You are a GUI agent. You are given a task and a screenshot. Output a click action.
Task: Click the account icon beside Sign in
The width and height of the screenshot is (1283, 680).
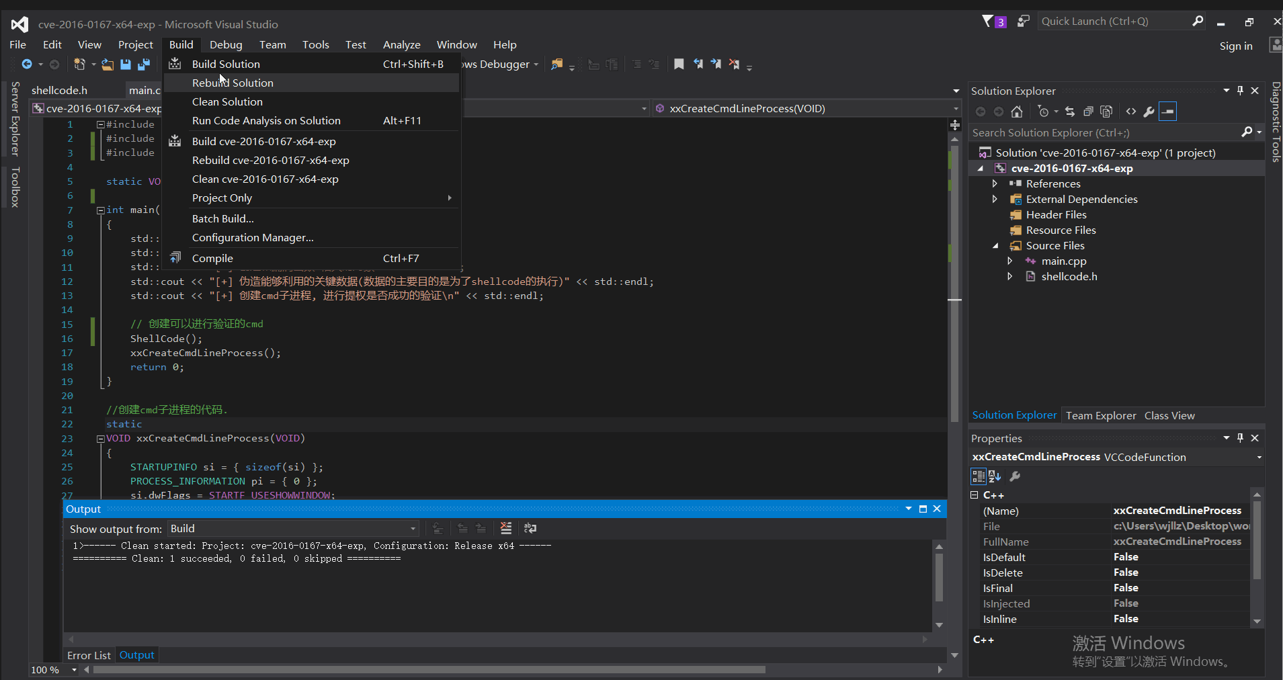(x=1275, y=45)
